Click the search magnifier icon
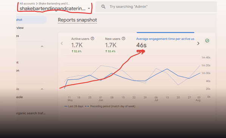Image resolution: width=226 pixels, height=138 pixels. [x=103, y=7]
